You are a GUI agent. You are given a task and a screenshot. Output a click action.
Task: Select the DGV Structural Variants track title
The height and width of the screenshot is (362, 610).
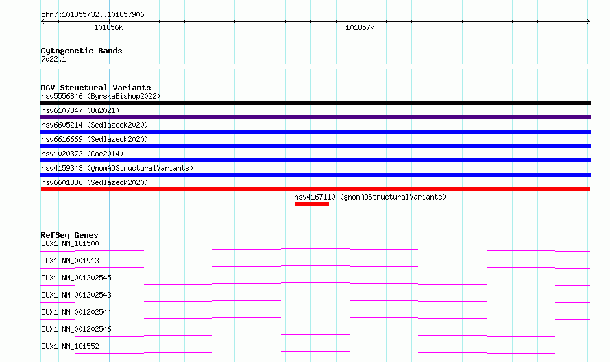tap(96, 88)
